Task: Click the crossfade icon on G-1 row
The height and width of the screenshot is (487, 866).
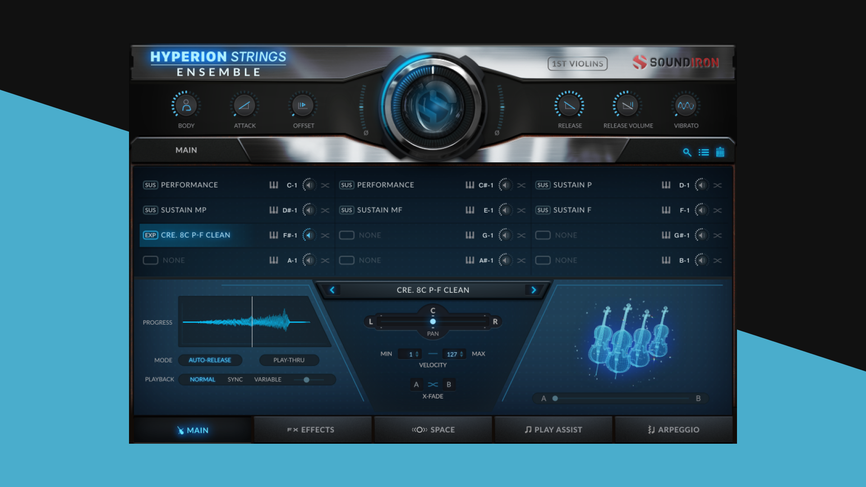Action: click(x=521, y=235)
